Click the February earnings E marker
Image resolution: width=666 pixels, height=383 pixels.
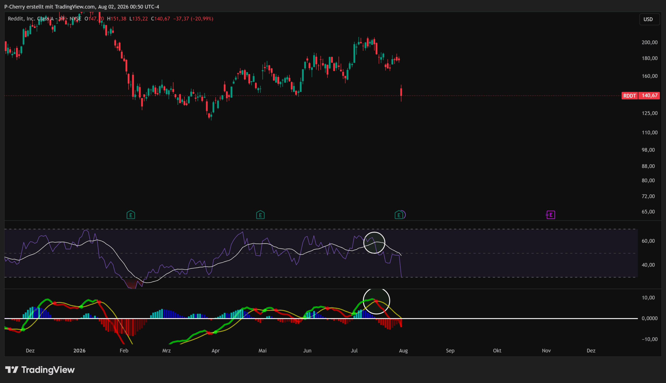pos(131,215)
